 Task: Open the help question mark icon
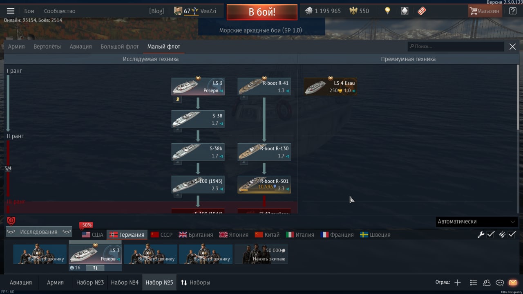(x=513, y=11)
